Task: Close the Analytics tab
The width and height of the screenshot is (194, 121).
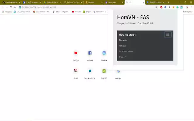Action: click(x=102, y=2)
